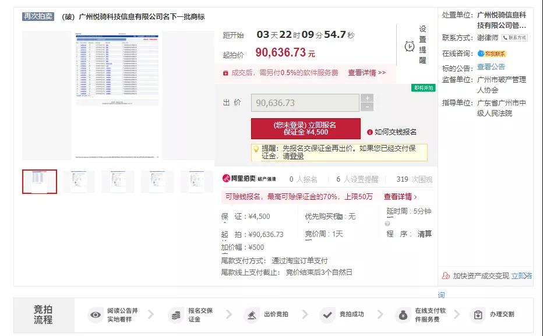Open 查看详情 for the 可赊钱报名 notice
Image resolution: width=543 pixels, height=336 pixels.
(400, 197)
